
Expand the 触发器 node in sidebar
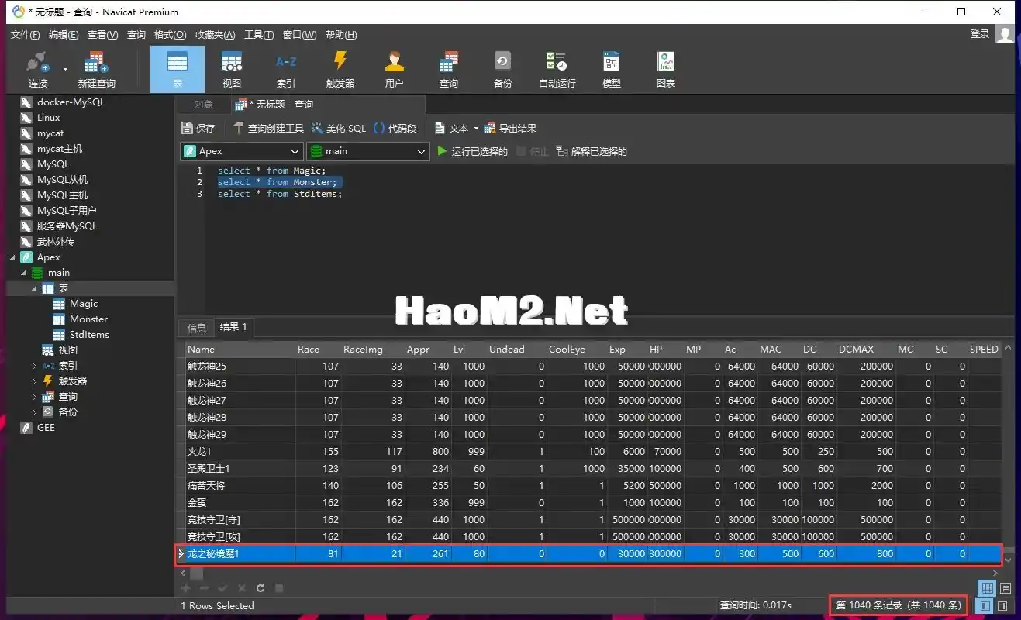pyautogui.click(x=34, y=381)
